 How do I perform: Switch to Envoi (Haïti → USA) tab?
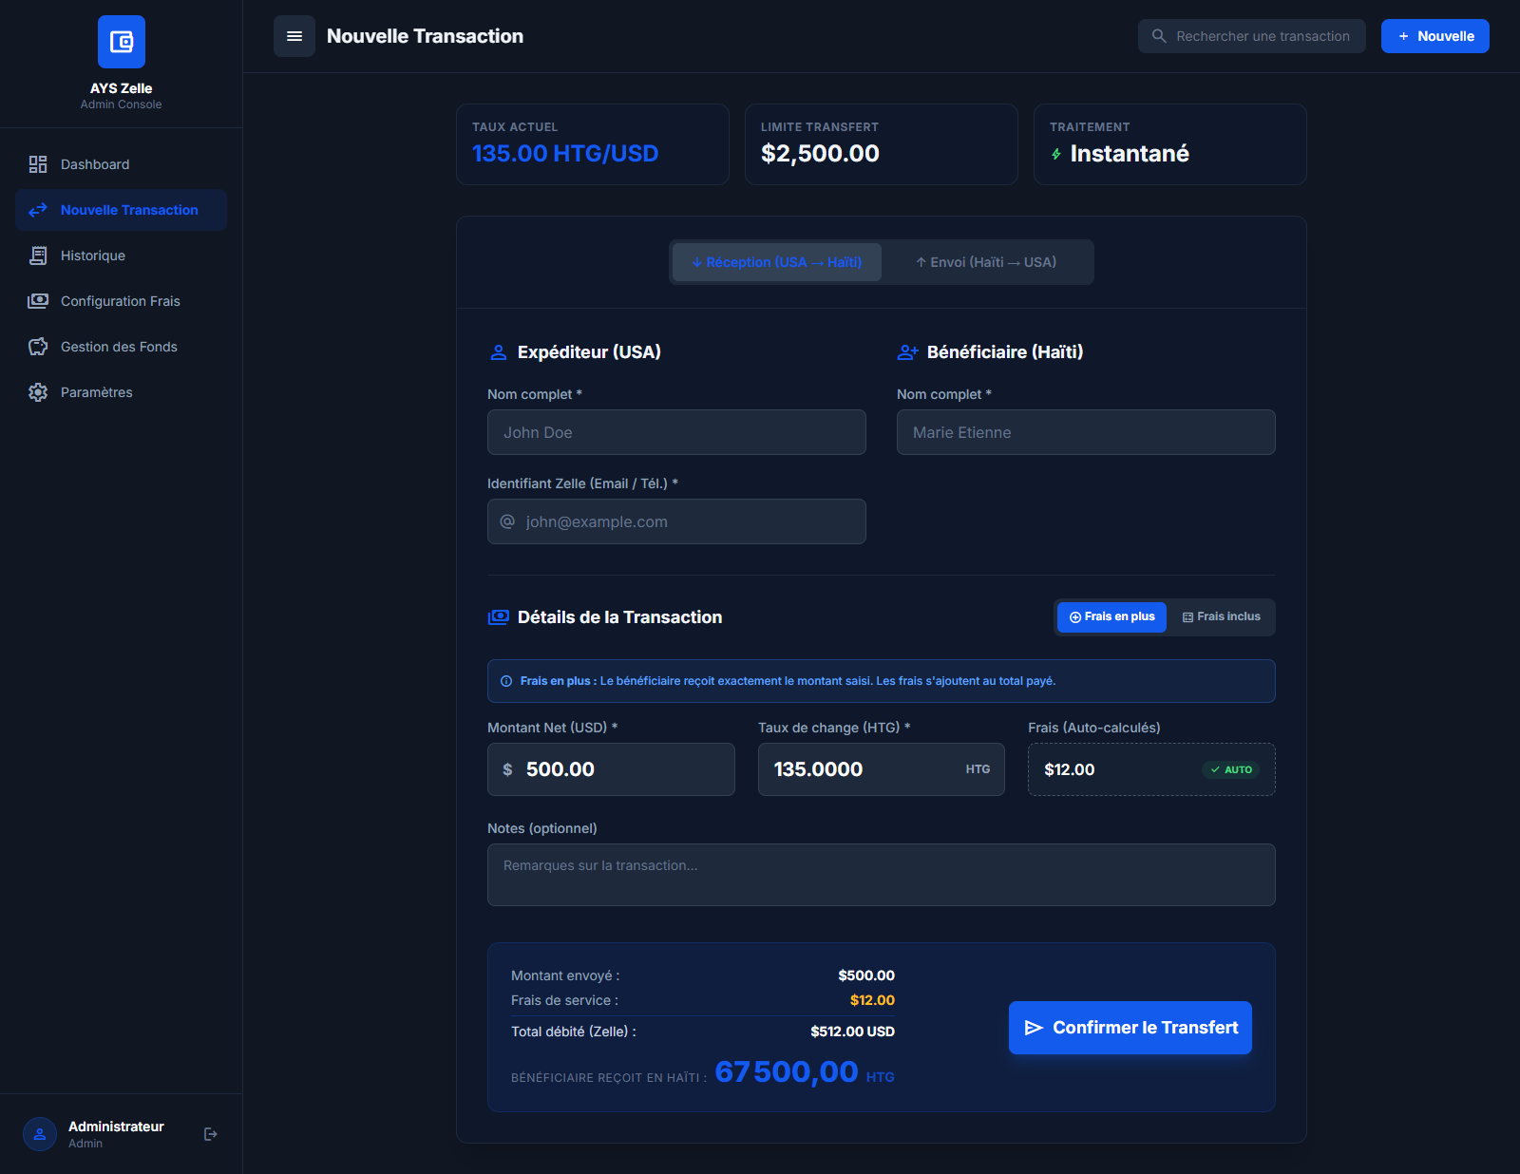tap(986, 262)
